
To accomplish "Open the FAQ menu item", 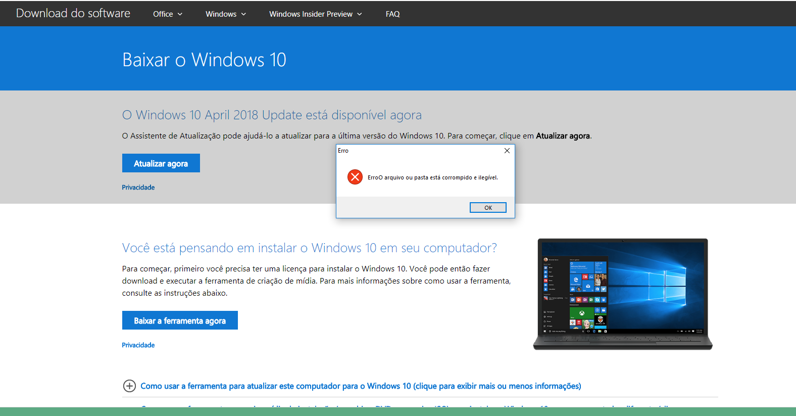I will pyautogui.click(x=392, y=14).
